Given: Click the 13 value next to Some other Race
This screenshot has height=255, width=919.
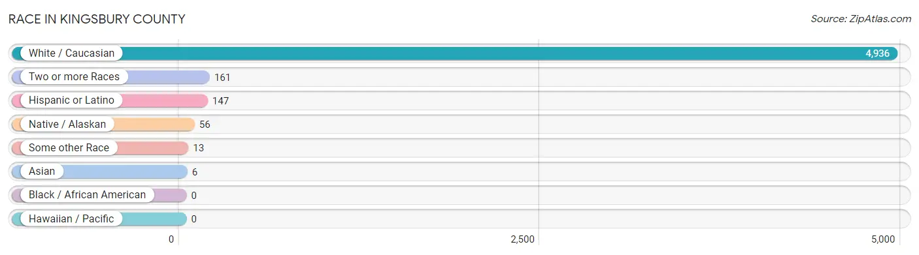Looking at the screenshot, I should click(199, 147).
